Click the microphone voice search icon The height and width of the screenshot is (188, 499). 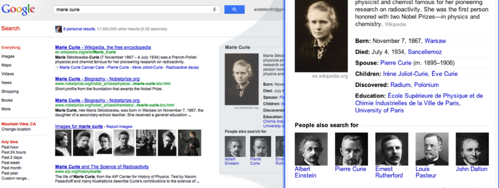coord(214,10)
